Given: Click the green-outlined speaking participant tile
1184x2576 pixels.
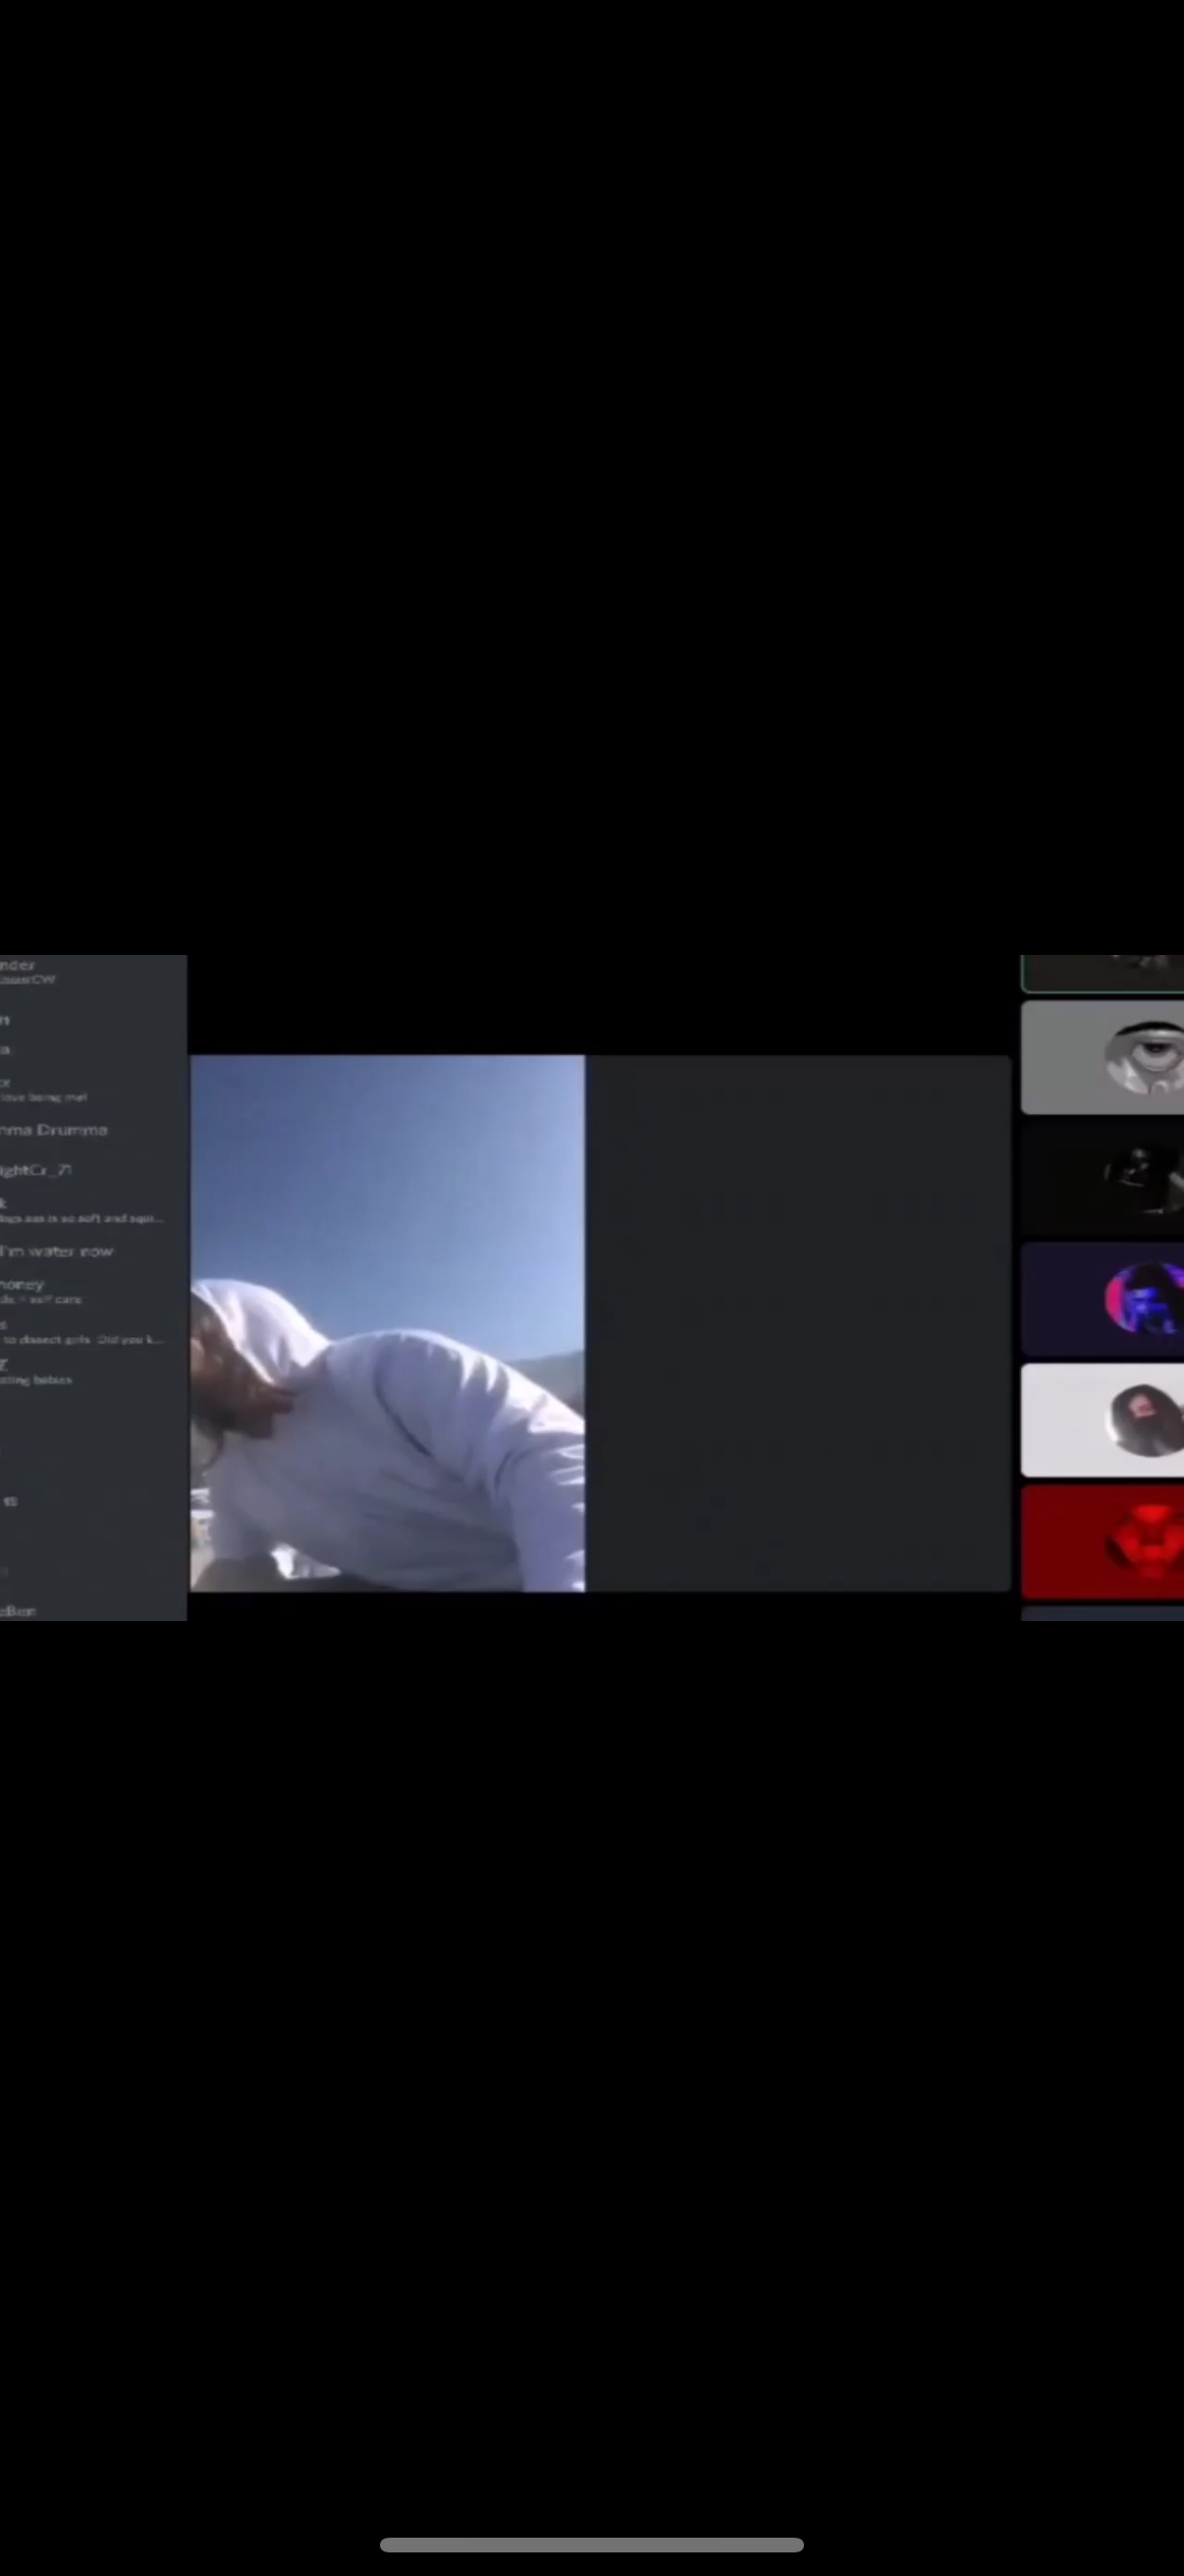Looking at the screenshot, I should (x=1103, y=972).
